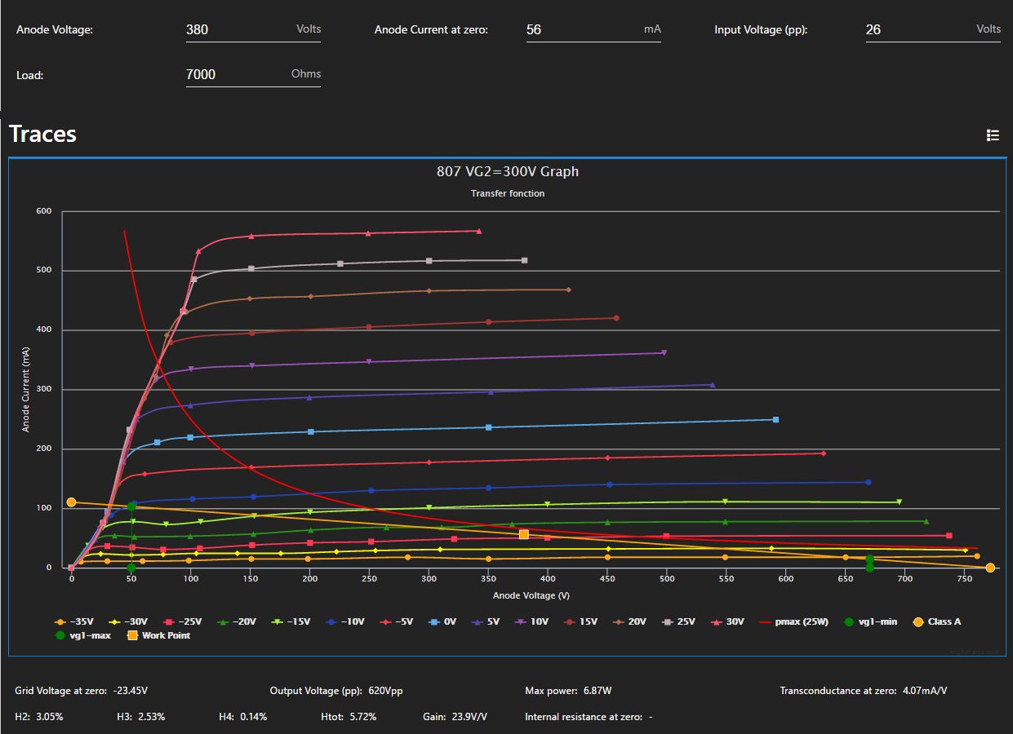Click the chart title '807 VG2=300V Graph'
Image resolution: width=1013 pixels, height=734 pixels.
[508, 171]
